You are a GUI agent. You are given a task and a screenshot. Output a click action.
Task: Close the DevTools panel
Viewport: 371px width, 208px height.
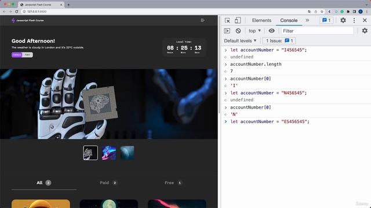365,20
